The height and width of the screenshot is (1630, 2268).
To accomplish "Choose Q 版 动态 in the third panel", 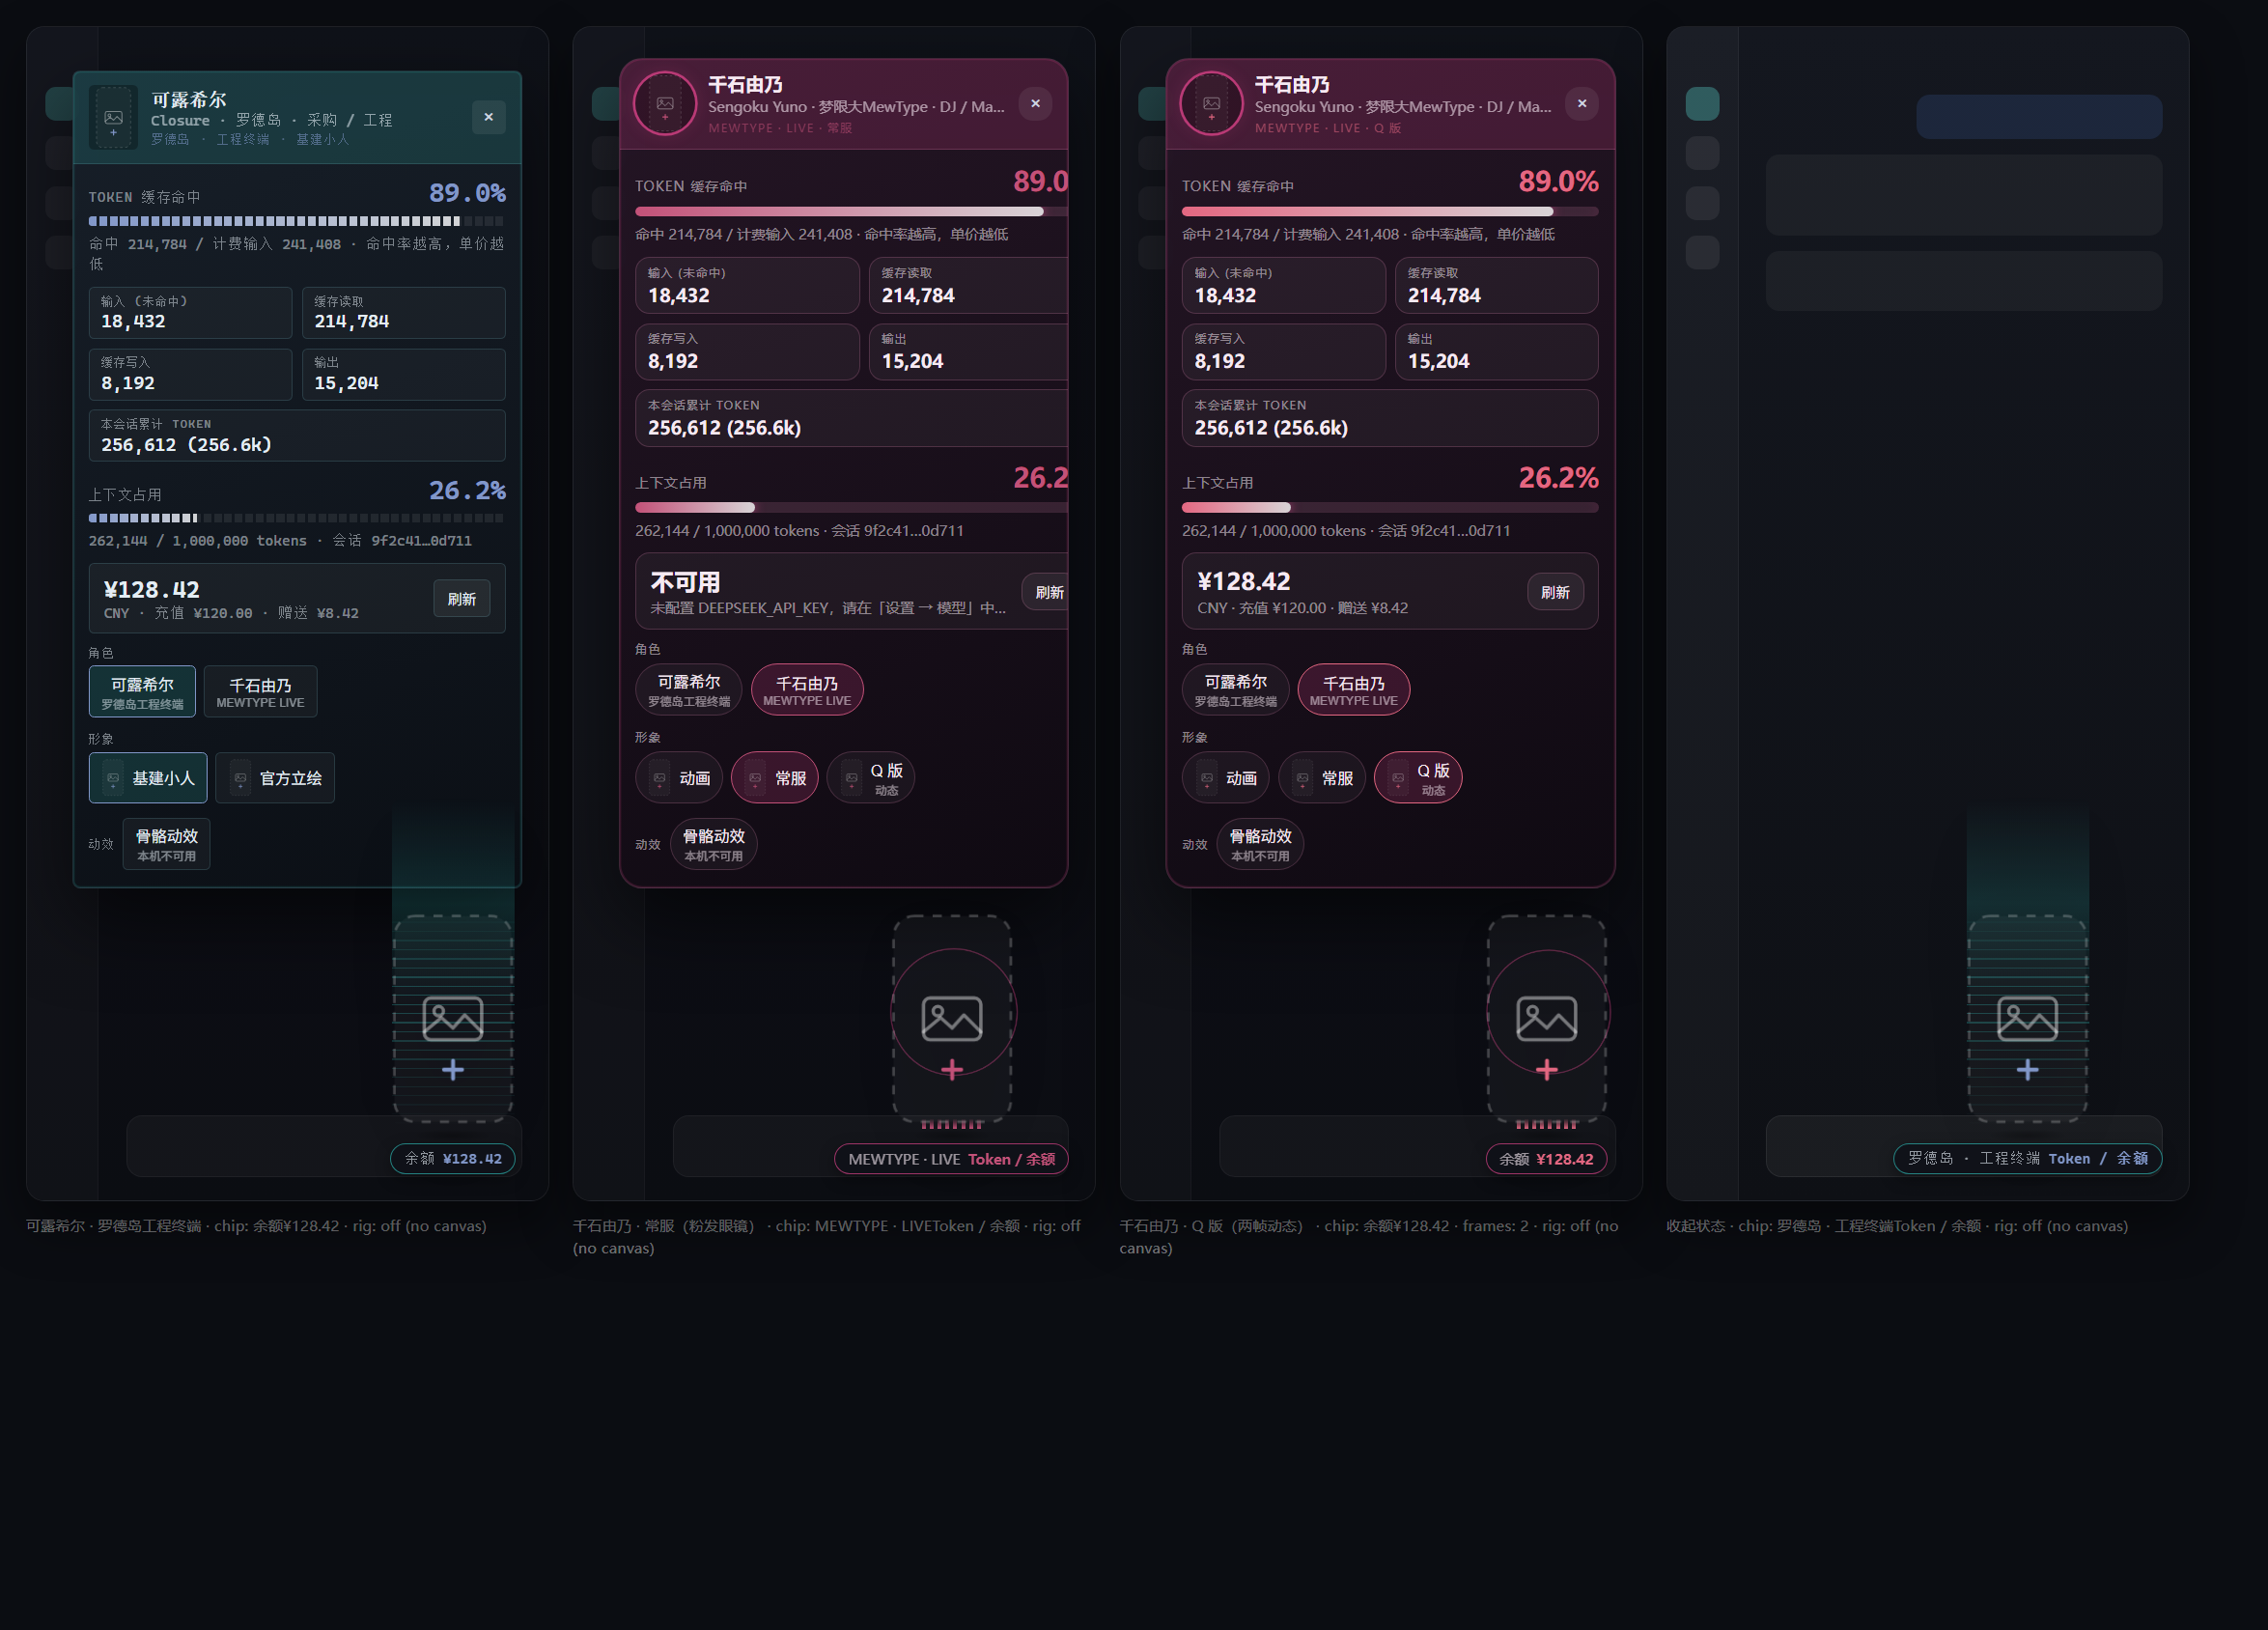I will (1418, 777).
